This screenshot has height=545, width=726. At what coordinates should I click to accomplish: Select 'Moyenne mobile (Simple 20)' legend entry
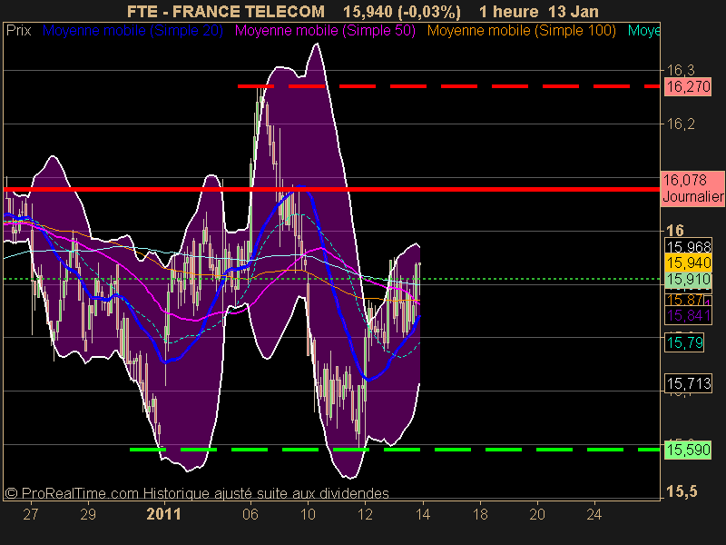(x=132, y=31)
